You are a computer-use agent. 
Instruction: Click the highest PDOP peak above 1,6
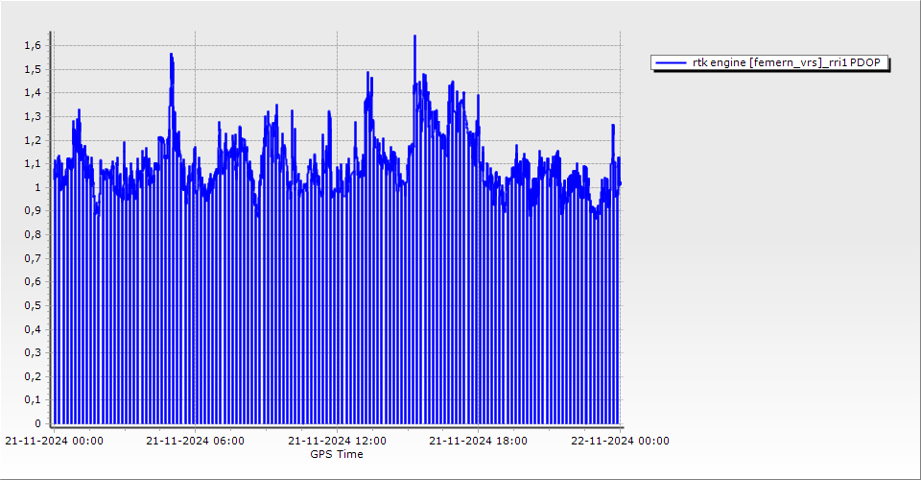414,36
